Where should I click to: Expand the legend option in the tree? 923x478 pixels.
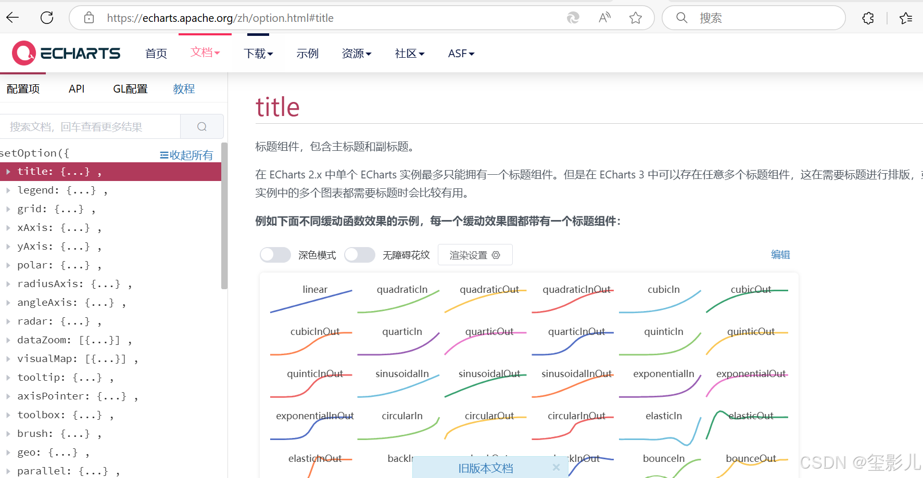9,190
